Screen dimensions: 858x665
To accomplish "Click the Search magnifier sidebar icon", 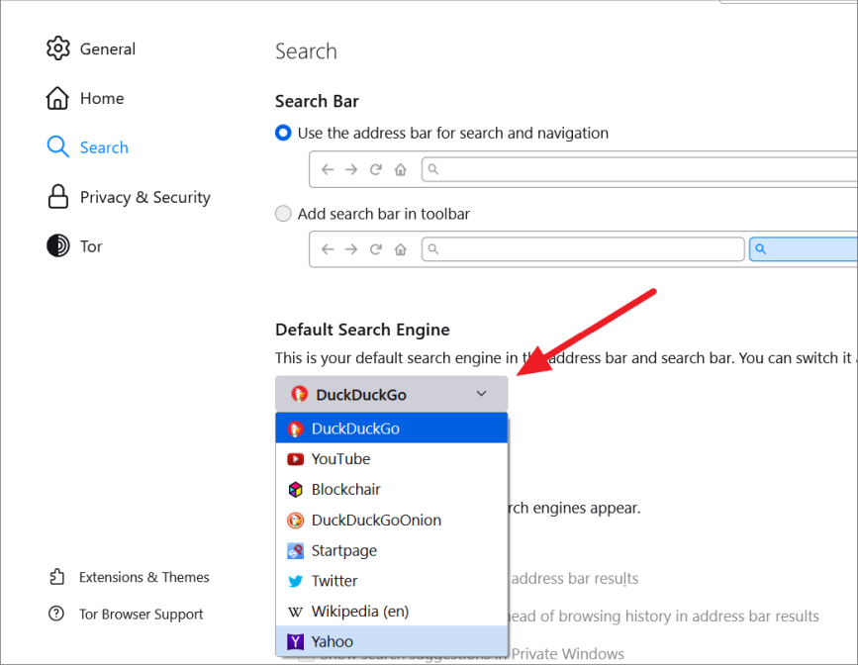I will pos(58,147).
